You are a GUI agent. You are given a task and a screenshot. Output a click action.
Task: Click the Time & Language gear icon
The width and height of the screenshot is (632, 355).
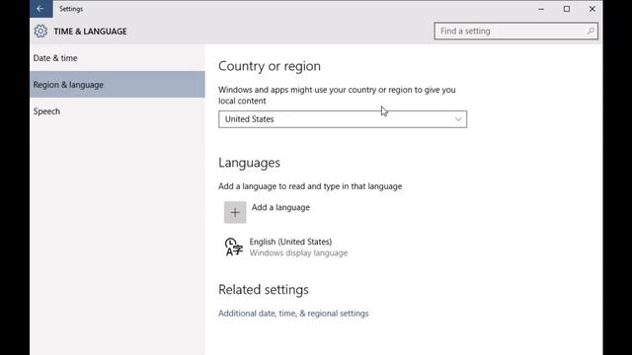pos(40,31)
